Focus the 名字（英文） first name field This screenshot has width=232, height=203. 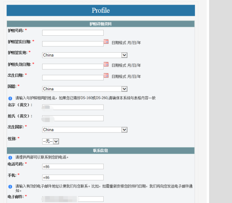[x=73, y=107]
